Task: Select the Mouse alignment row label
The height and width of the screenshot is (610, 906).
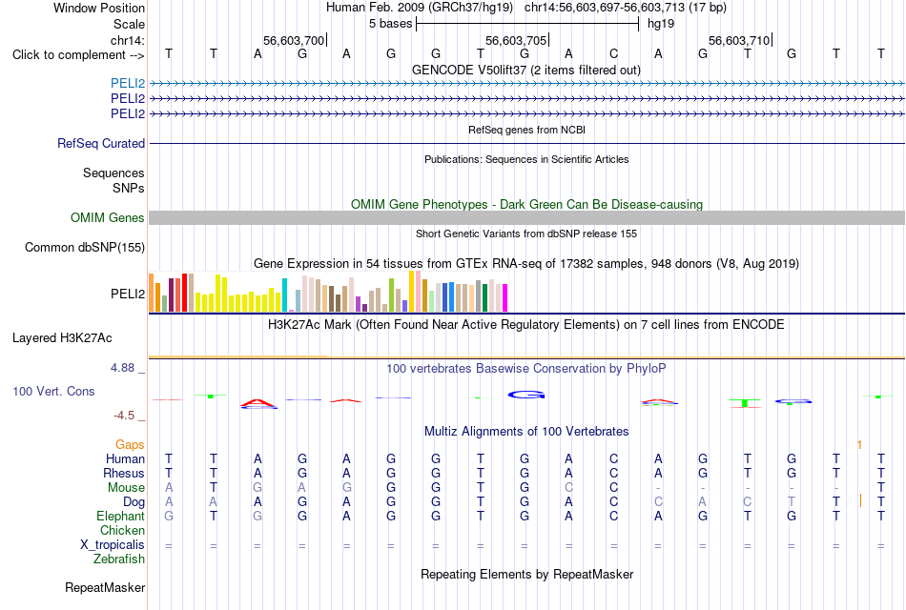Action: 126,488
